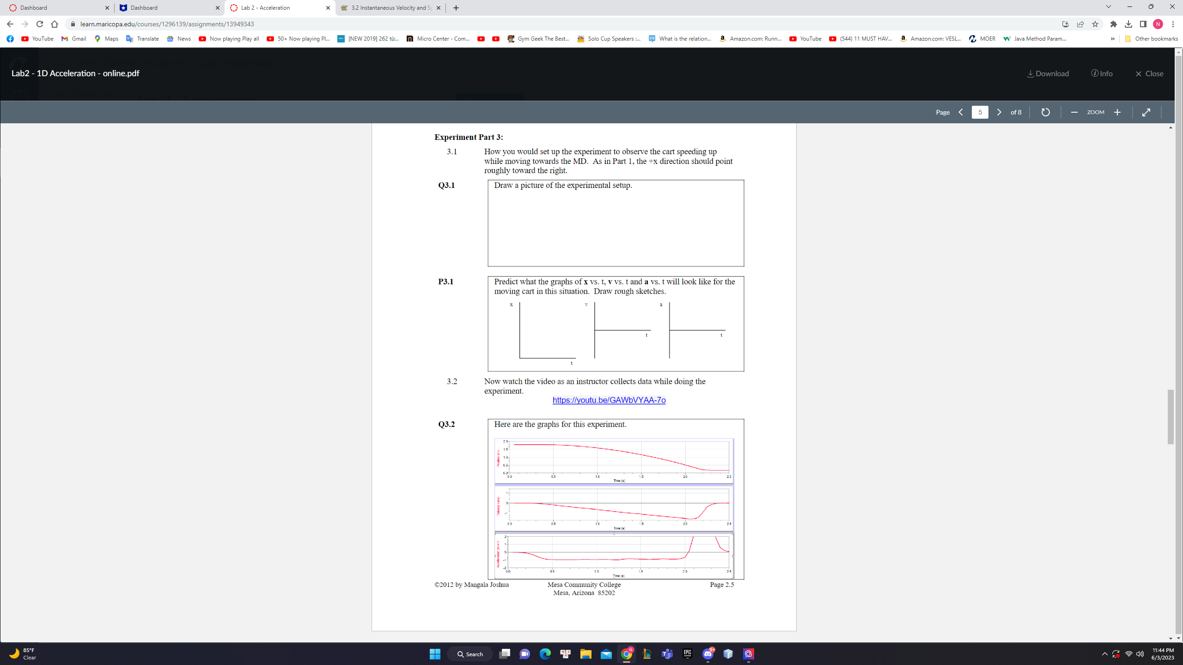Click the PDF viewer vertical scrollbar
Image resolution: width=1183 pixels, height=665 pixels.
point(1170,416)
